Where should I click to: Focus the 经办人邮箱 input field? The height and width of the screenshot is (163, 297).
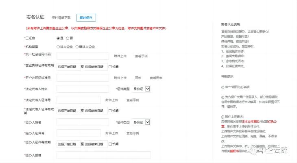pos(103,155)
